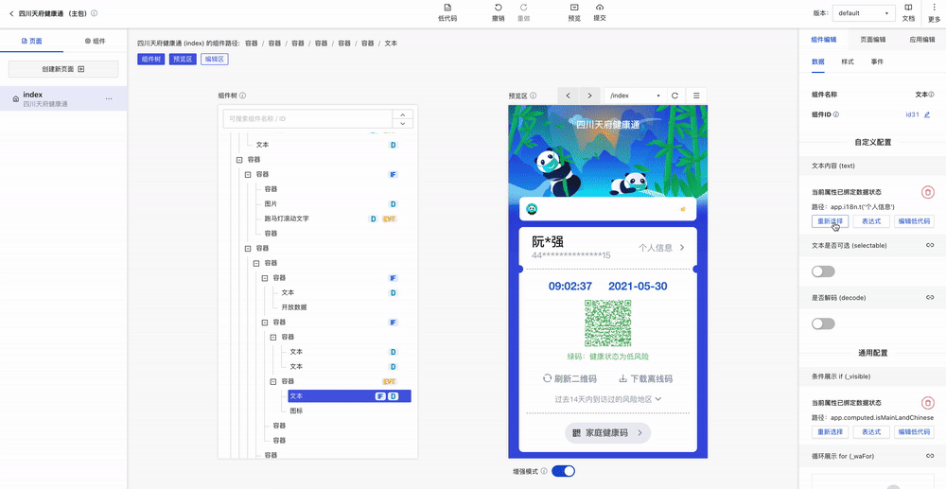Viewport: 946px width, 489px height.
Task: Toggle 文本是否可选 (selectable) switch
Action: 823,271
